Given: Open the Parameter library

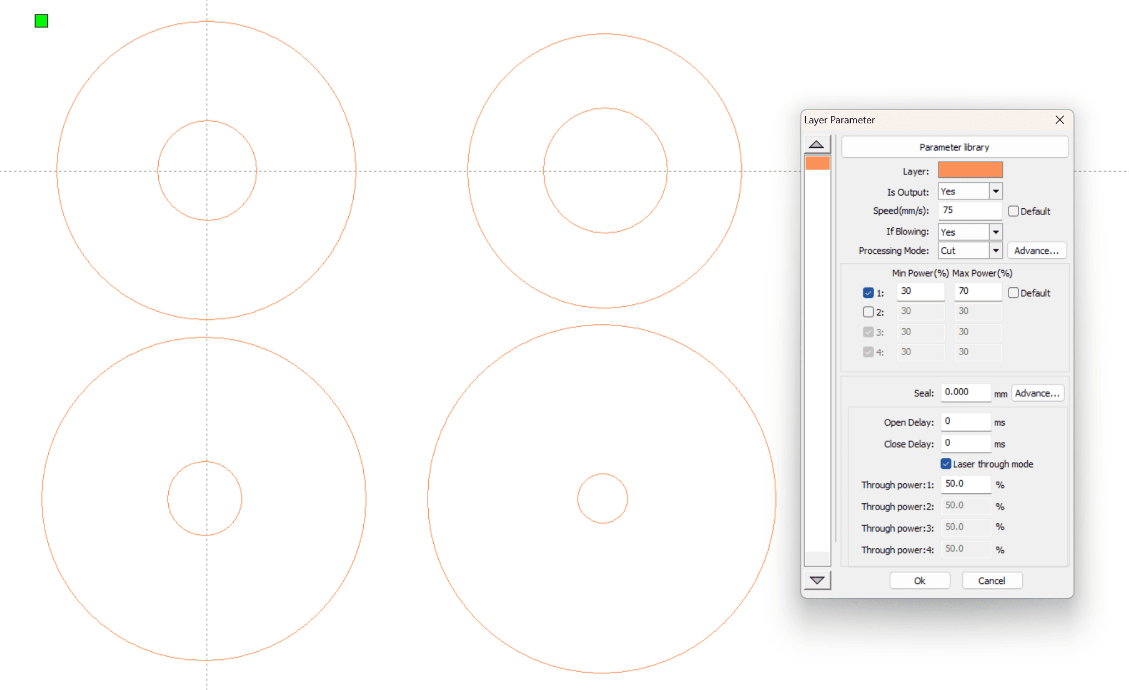Looking at the screenshot, I should click(955, 147).
